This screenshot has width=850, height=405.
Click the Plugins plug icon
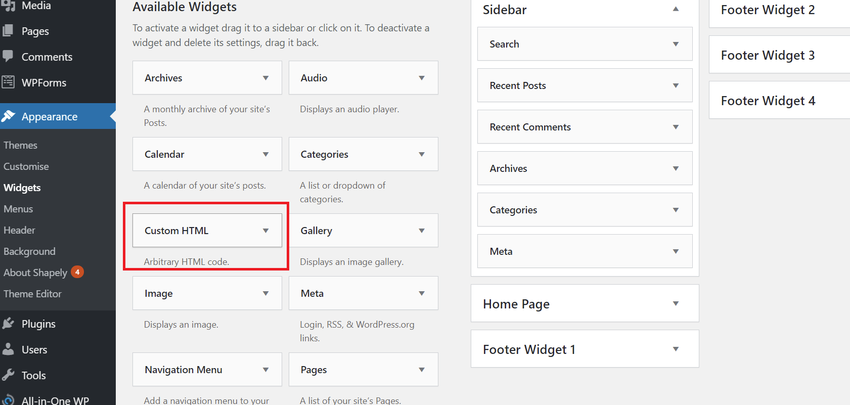tap(8, 324)
